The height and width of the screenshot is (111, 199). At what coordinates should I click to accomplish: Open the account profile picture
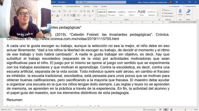point(170,2)
